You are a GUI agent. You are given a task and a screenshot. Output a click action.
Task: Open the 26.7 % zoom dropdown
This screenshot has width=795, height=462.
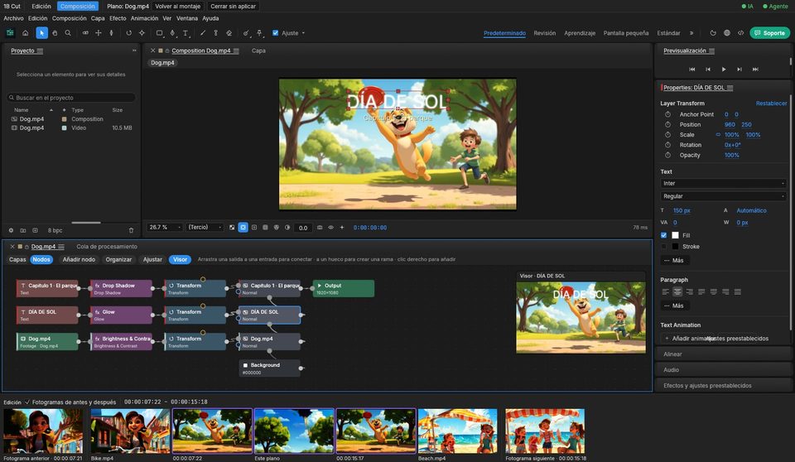pos(164,227)
